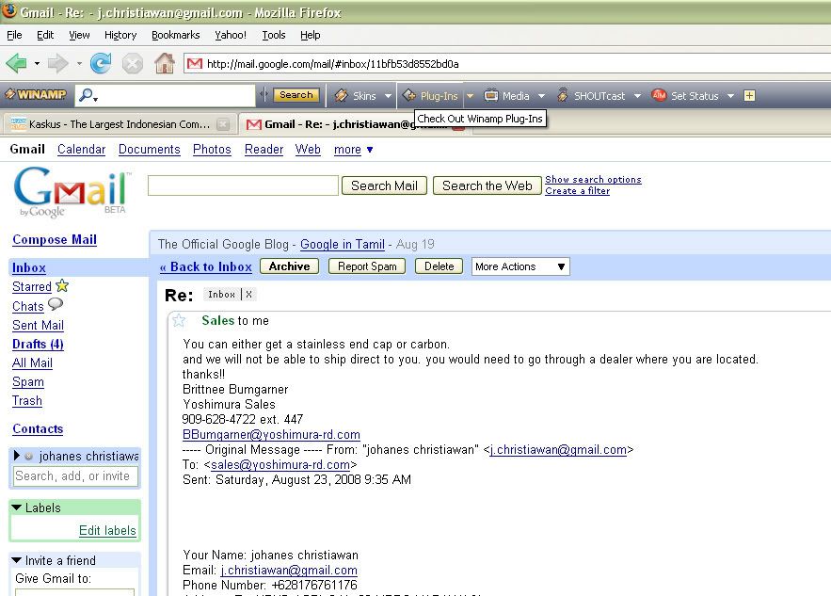Click the Gmail site icon in address bar
This screenshot has width=831, height=596.
(195, 64)
